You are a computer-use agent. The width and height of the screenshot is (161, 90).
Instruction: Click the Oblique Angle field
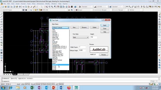click(82, 50)
